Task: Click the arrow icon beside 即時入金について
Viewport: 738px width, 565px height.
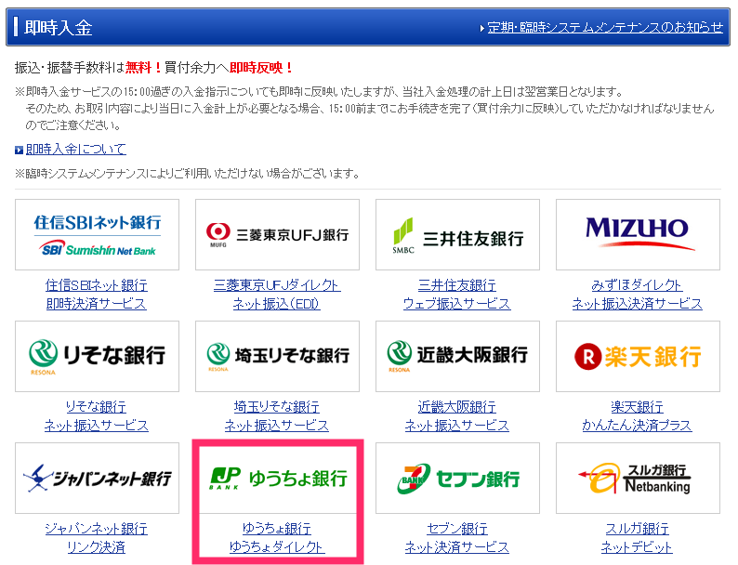Action: click(x=19, y=150)
